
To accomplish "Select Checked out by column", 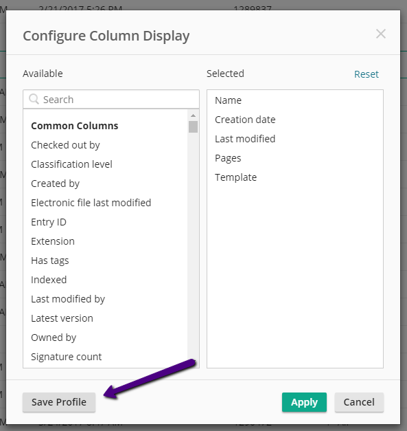I will (x=65, y=145).
